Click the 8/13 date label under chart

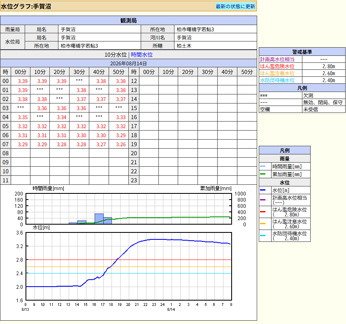(x=26, y=310)
